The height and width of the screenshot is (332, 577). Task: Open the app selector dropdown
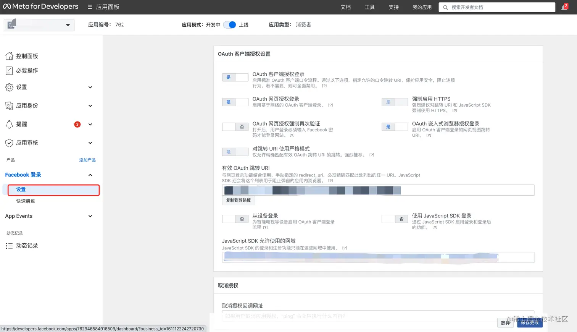(x=39, y=25)
